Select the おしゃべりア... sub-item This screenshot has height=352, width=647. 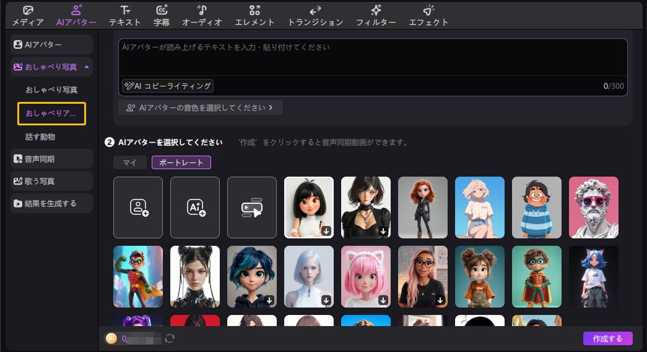(51, 113)
